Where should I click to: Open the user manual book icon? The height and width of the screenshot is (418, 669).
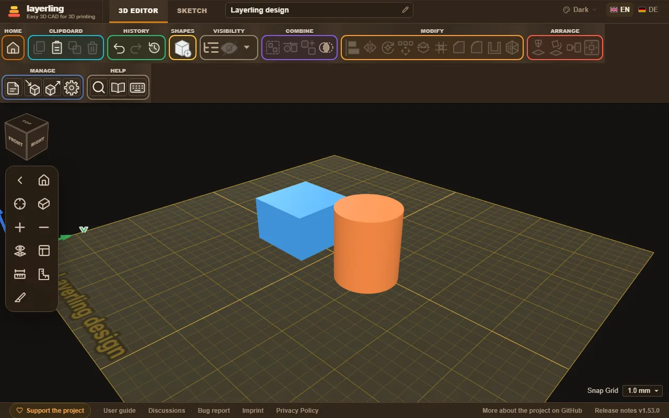[118, 88]
